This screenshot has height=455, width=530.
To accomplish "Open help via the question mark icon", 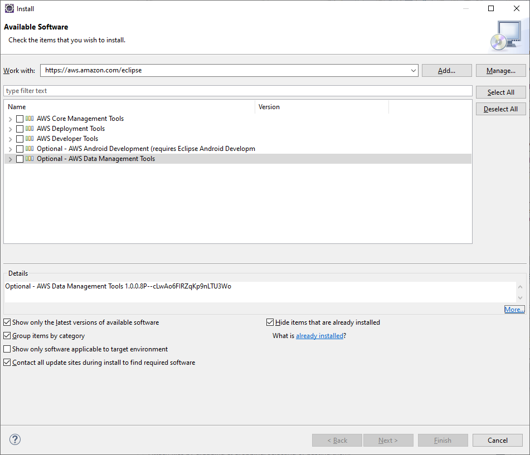I will (x=14, y=439).
